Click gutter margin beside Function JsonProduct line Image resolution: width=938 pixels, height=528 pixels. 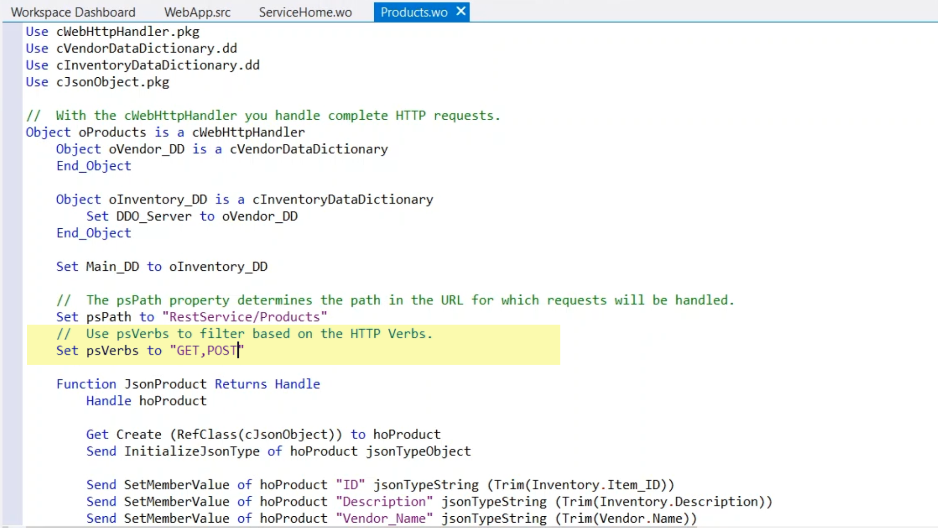tap(12, 384)
